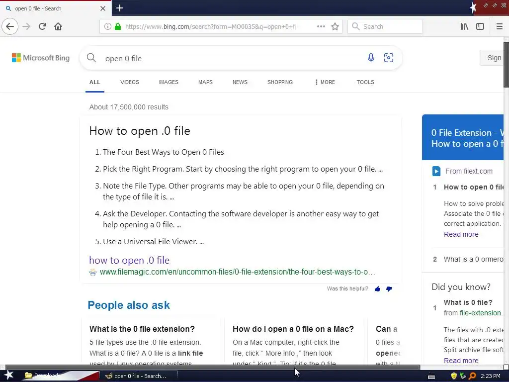
Task: Click the Microsoft Bing logo
Action: tap(41, 58)
